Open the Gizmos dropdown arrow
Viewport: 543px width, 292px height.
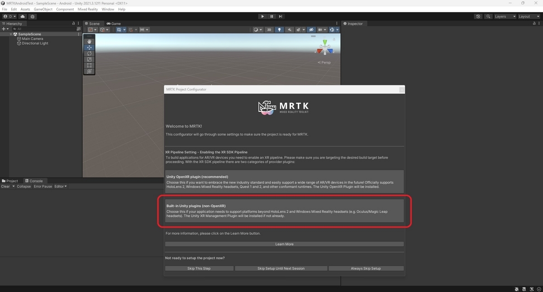point(337,29)
